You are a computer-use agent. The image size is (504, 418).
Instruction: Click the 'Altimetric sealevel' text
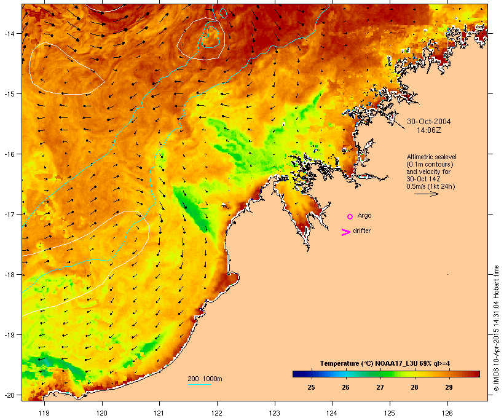point(431,157)
